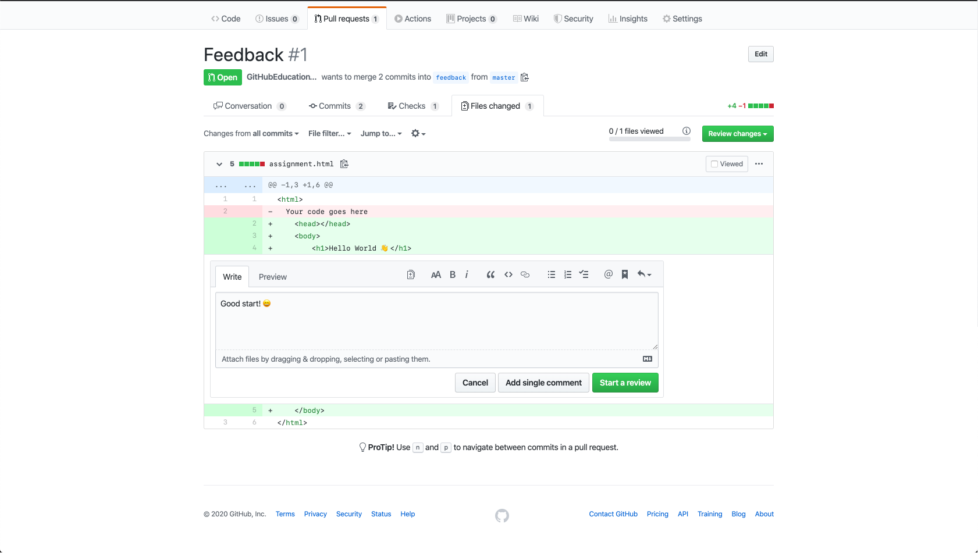Switch to the Commits tab

337,106
